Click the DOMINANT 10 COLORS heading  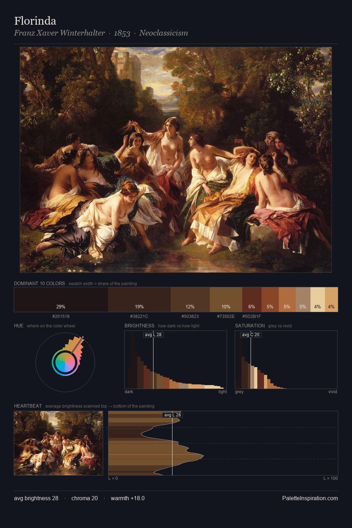pos(39,283)
